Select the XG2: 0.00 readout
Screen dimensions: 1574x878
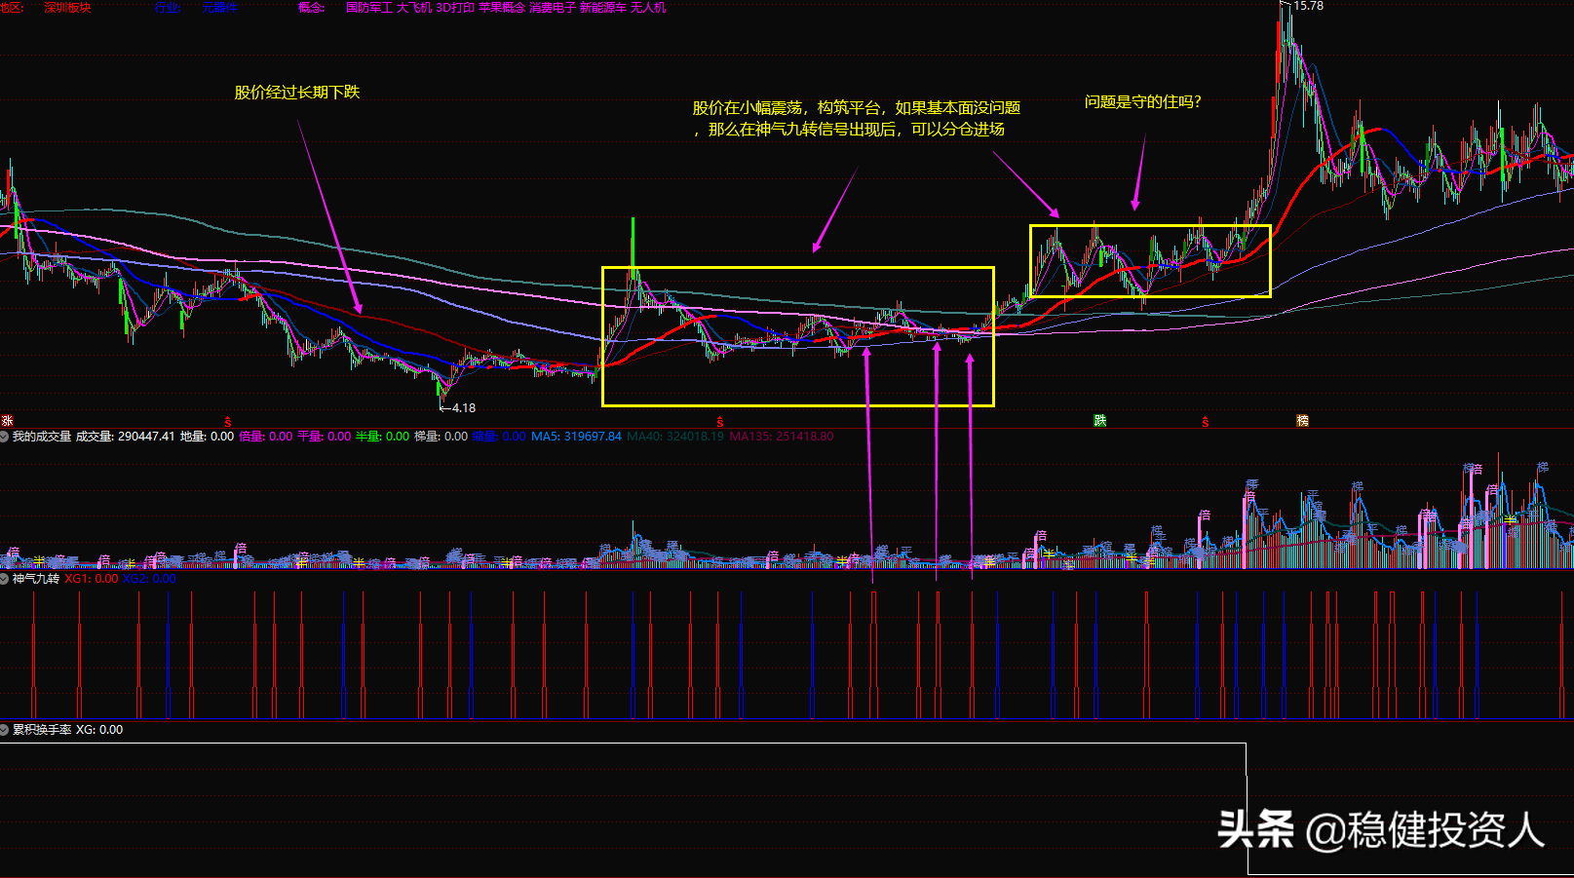149,579
